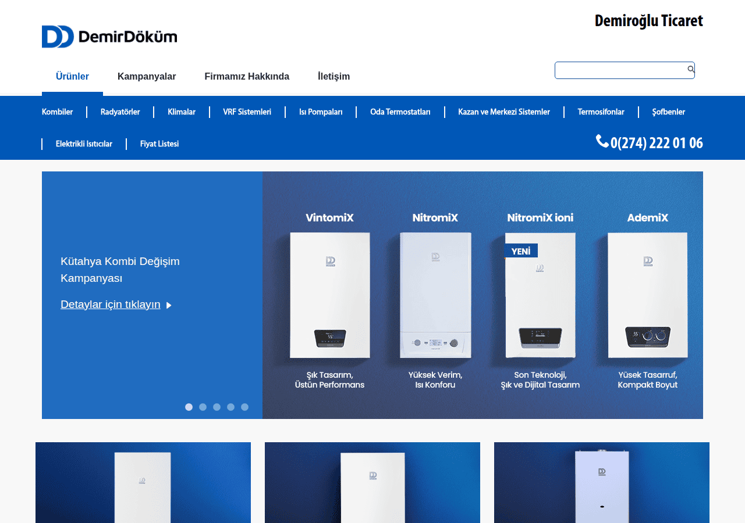745x523 pixels.
Task: Select the fourth carousel slide dot
Action: [x=230, y=407]
